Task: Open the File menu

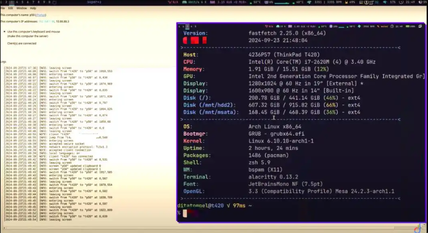Action: pos(2,8)
